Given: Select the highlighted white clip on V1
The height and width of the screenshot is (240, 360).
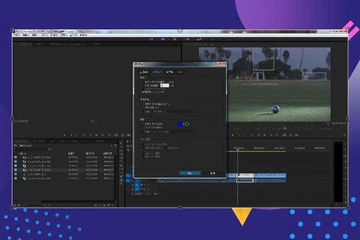Looking at the screenshot, I should tap(245, 175).
